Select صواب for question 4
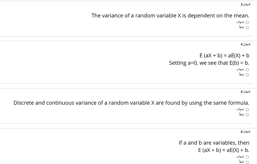Image resolution: width=257 pixels, height=164 pixels. pos(247,69)
